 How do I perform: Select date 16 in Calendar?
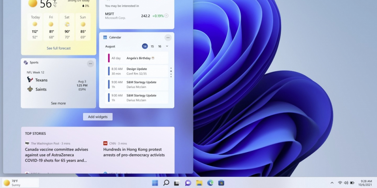tap(159, 46)
